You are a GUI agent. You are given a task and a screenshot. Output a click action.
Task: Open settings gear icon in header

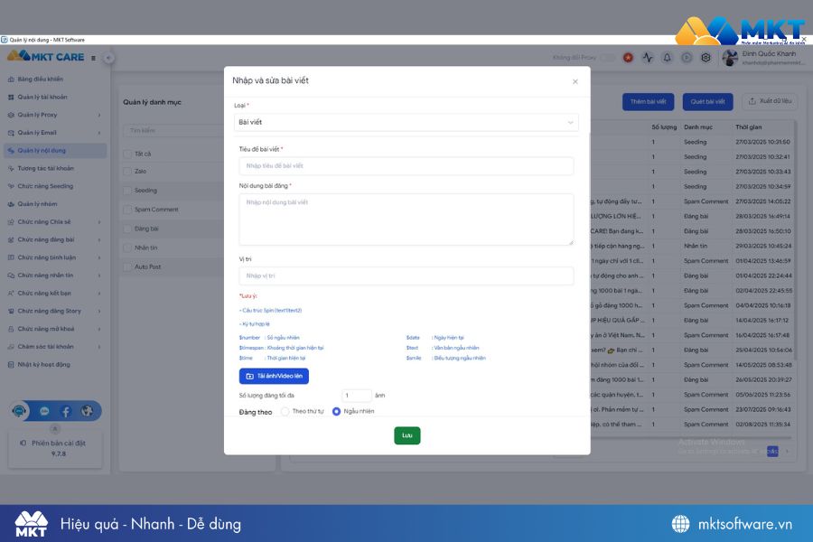point(706,58)
